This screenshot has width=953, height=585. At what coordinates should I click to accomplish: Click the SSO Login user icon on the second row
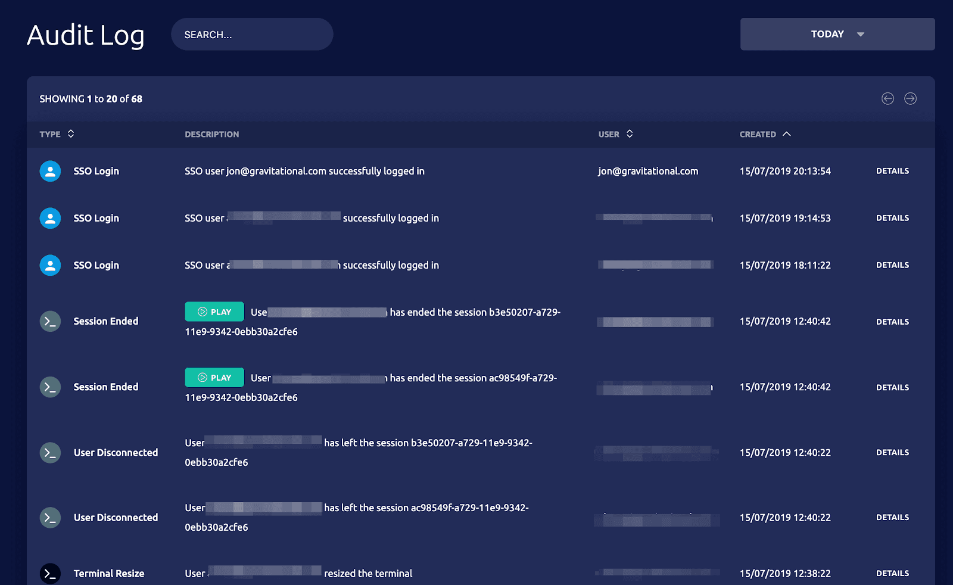coord(50,218)
